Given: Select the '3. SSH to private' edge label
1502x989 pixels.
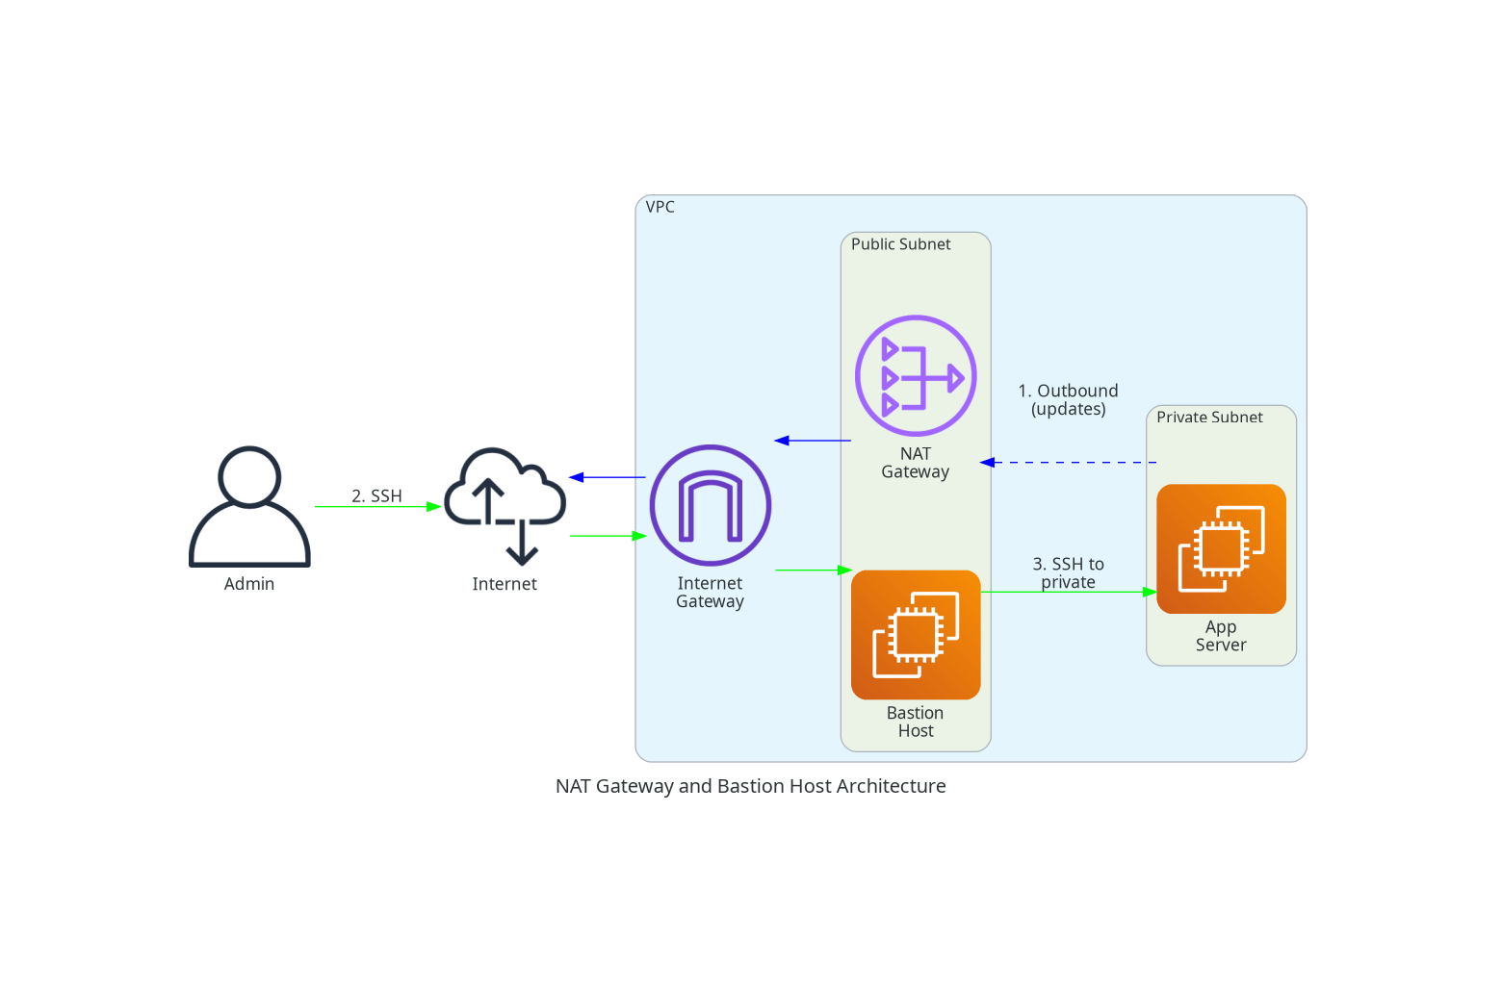Looking at the screenshot, I should (1069, 573).
